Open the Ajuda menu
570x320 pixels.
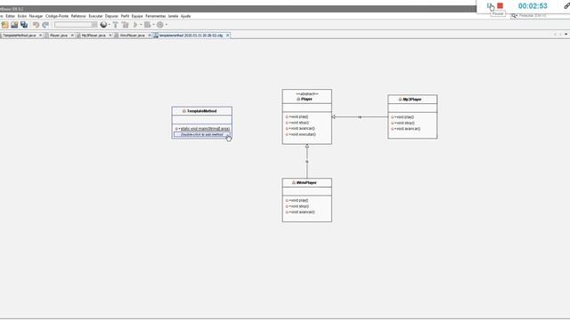185,16
